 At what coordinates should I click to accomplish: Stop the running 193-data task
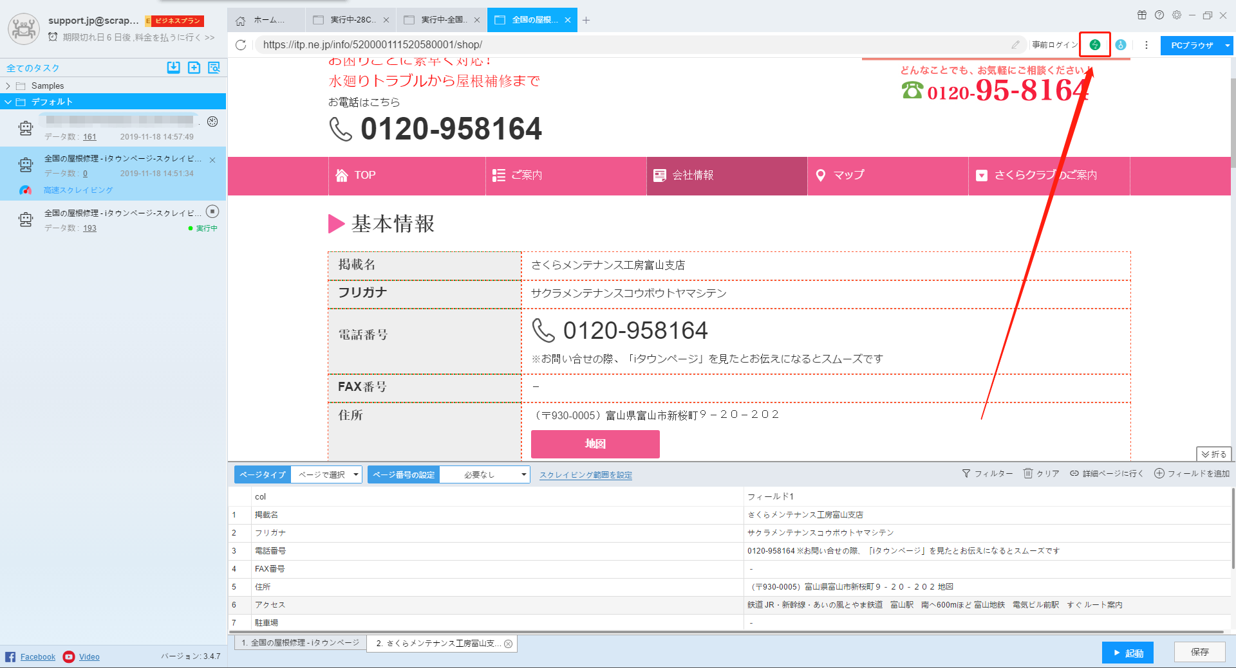click(212, 212)
